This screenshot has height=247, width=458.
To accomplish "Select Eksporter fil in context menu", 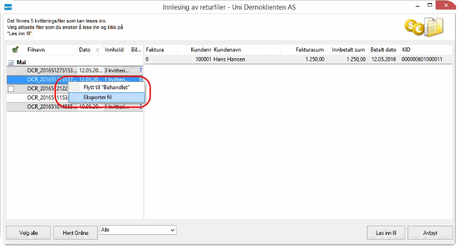I will (106, 97).
